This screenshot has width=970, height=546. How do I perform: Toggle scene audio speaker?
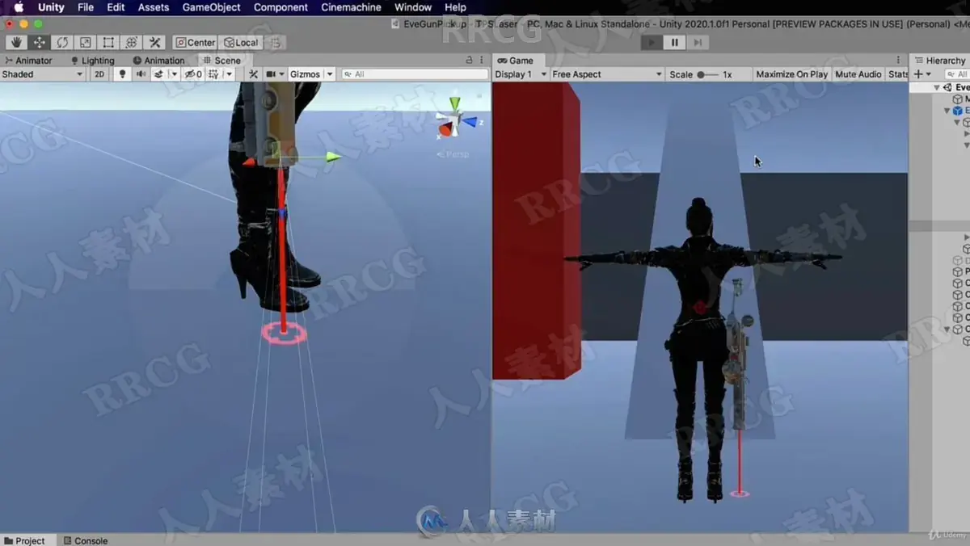pos(141,73)
